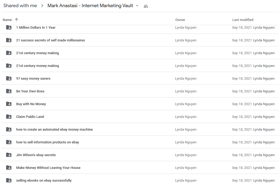Select the 1 Million Dollars In 1 Year folder name
The image size is (279, 184).
pyautogui.click(x=36, y=27)
